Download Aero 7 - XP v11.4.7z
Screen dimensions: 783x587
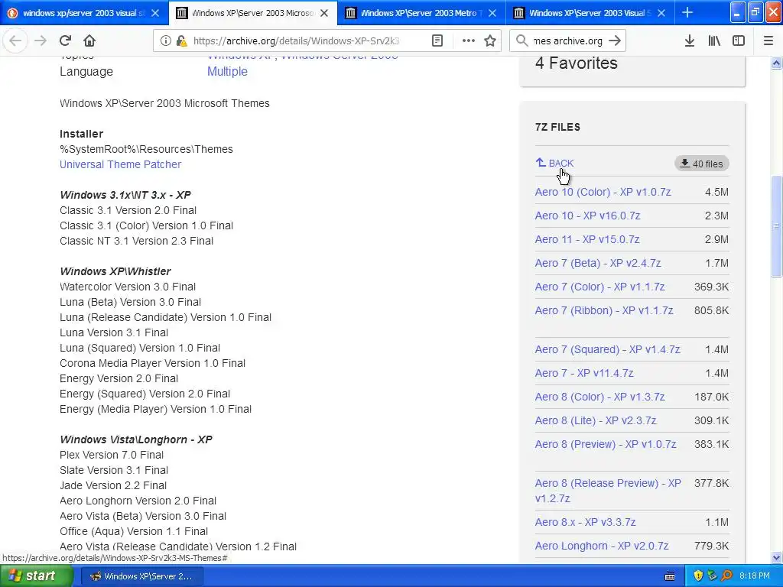pyautogui.click(x=583, y=373)
